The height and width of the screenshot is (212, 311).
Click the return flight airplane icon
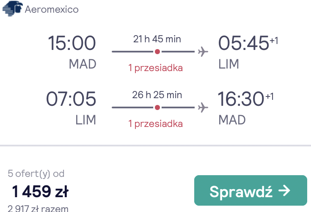[203, 107]
